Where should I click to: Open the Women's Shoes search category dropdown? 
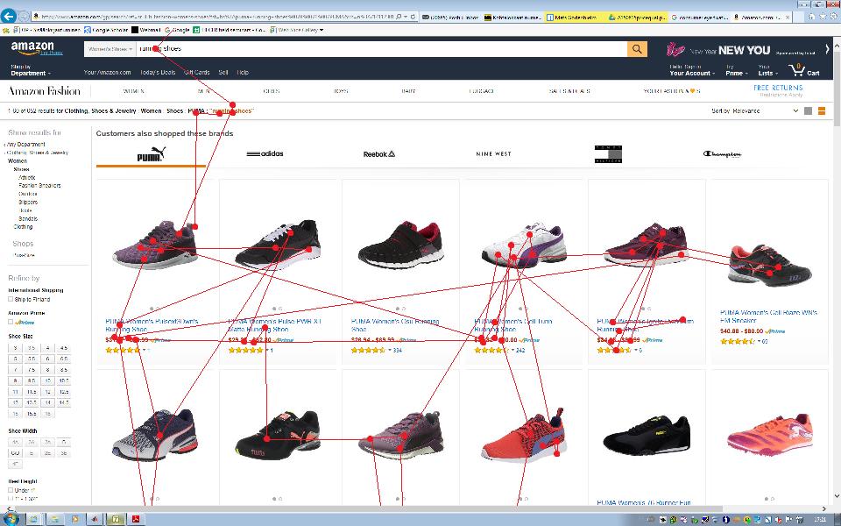coord(110,49)
